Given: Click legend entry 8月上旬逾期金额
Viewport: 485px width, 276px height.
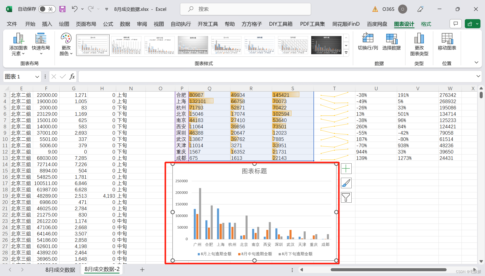Looking at the screenshot, I should 214,254.
